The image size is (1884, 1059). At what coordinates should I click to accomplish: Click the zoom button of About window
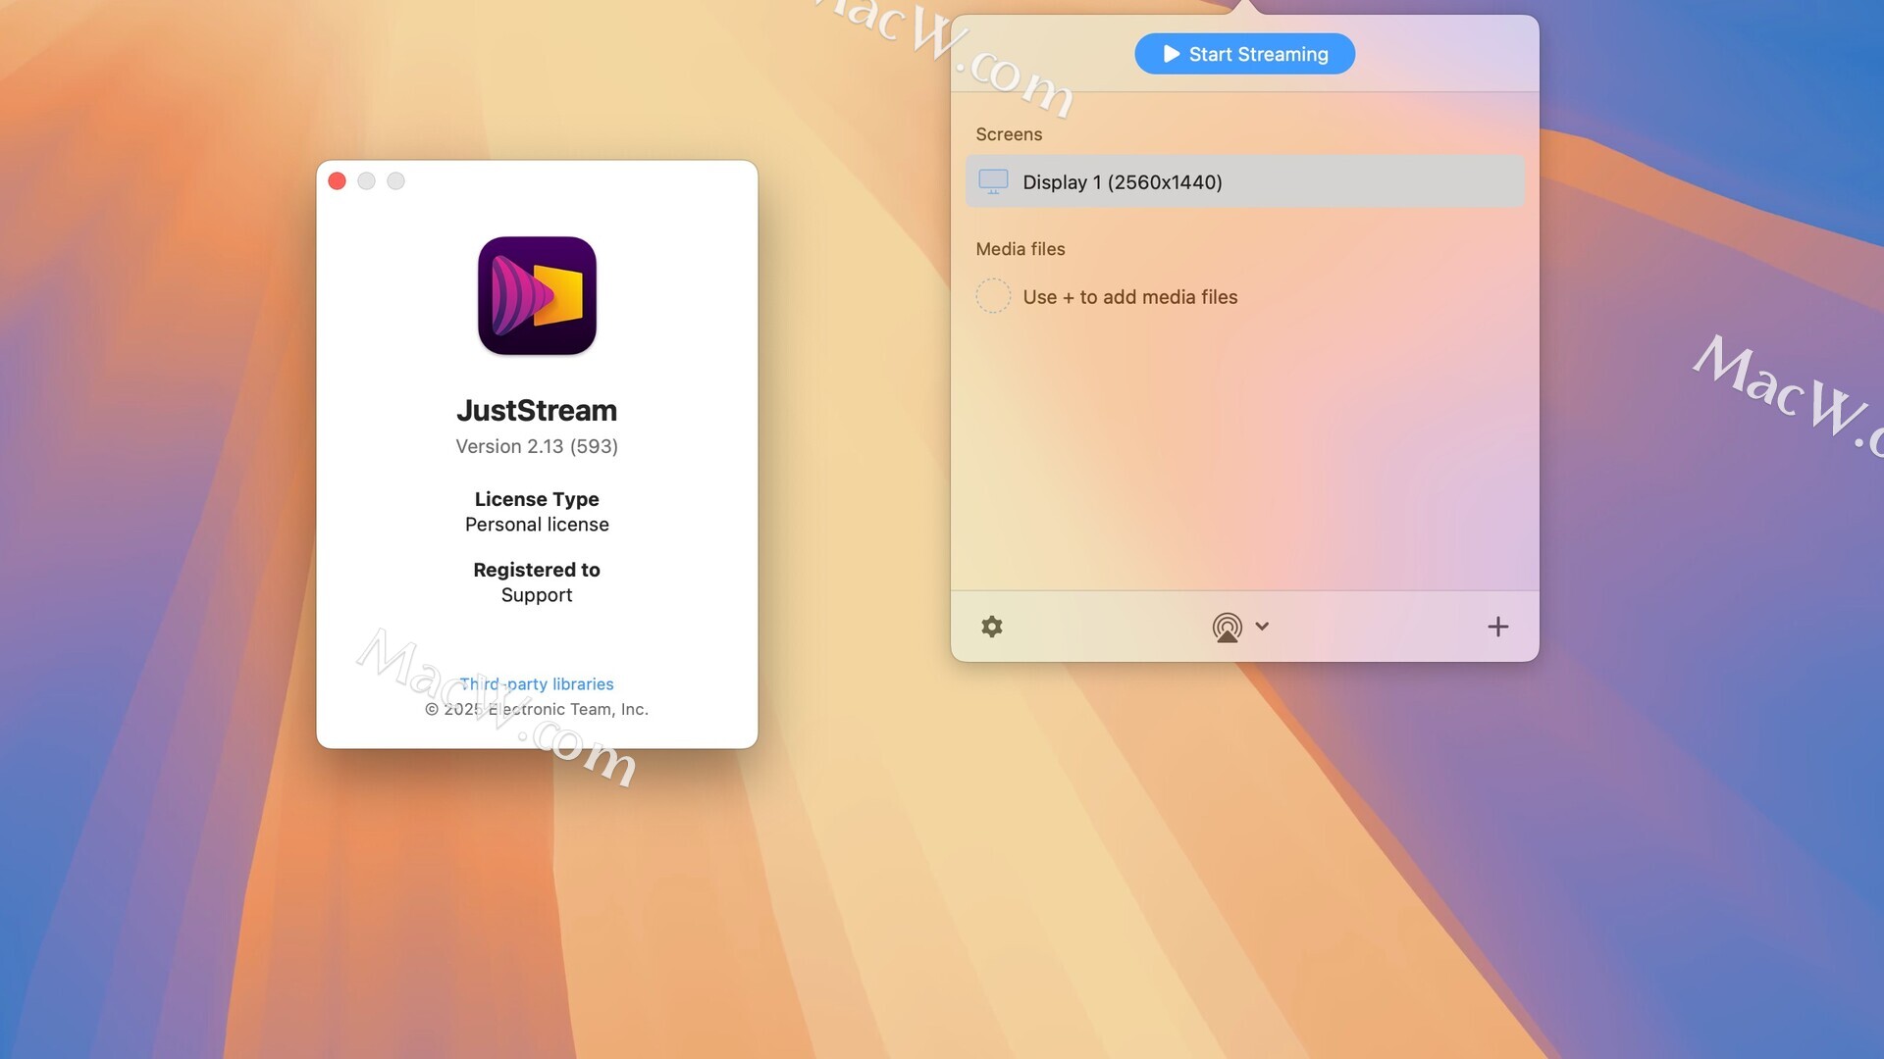(395, 180)
